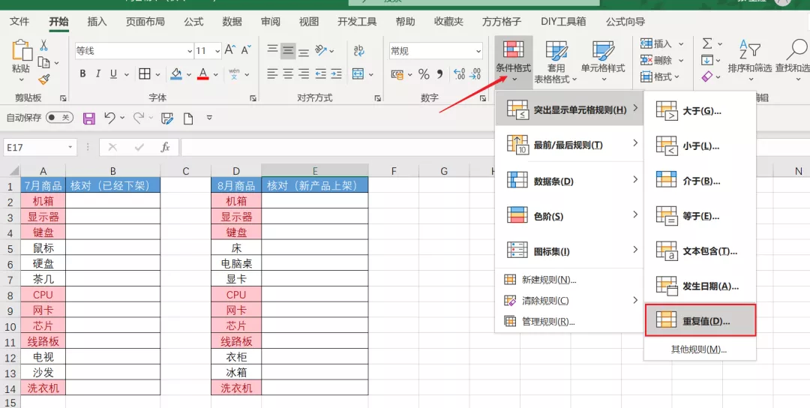Screen dimensions: 810x408
Task: Open 突出显示单元格规则 submenu
Action: 569,109
